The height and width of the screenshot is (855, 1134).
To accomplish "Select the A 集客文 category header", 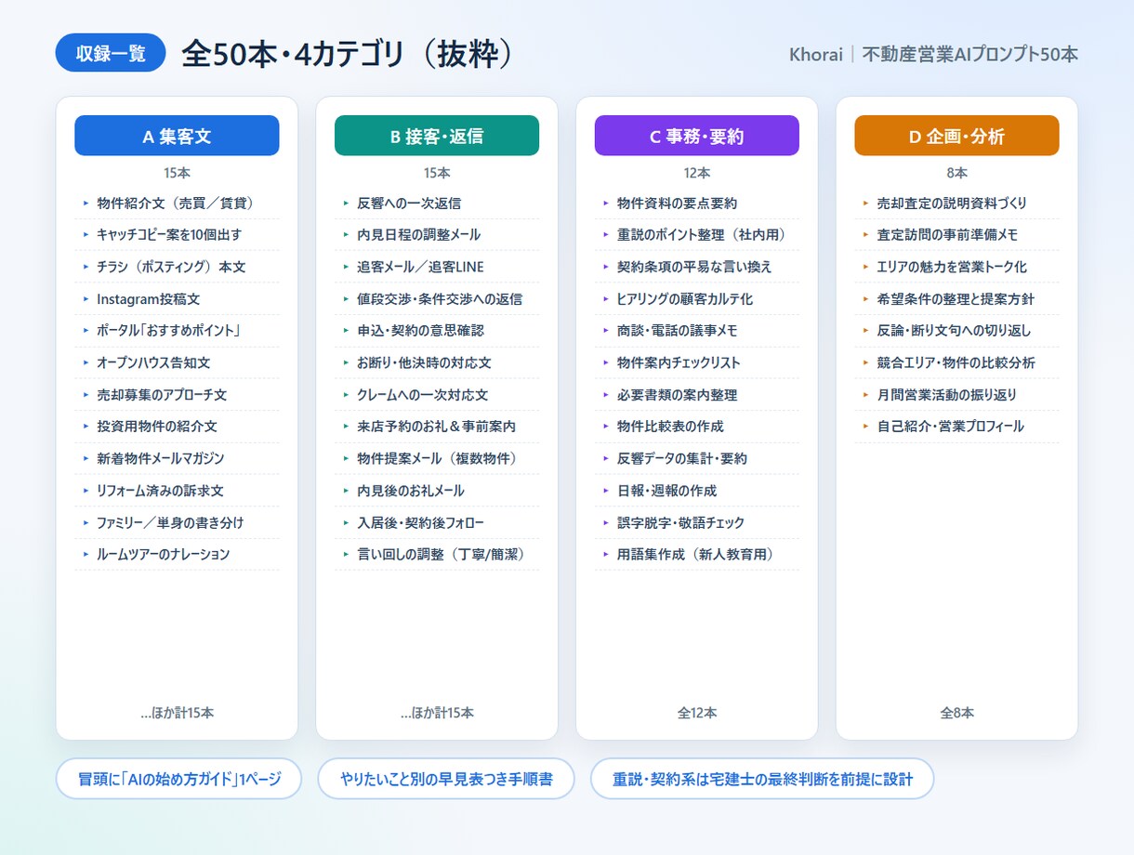I will point(177,136).
